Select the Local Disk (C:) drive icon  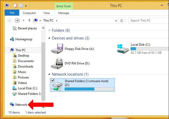coord(123,49)
